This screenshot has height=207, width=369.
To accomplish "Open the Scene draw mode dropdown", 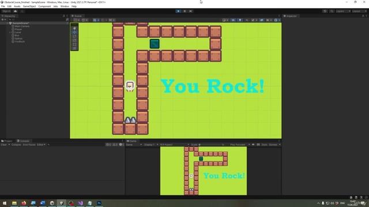I will [225, 20].
